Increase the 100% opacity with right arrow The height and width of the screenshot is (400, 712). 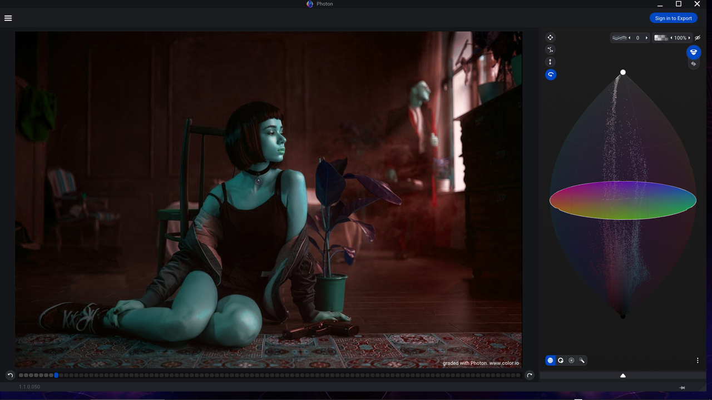(689, 38)
